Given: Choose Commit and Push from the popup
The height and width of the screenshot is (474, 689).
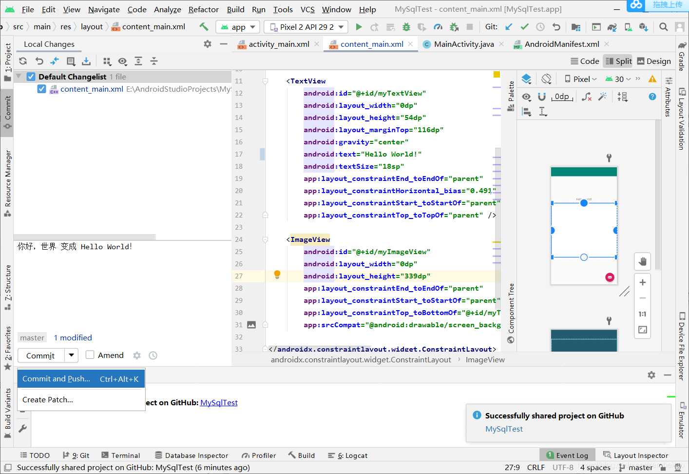Looking at the screenshot, I should (56, 378).
